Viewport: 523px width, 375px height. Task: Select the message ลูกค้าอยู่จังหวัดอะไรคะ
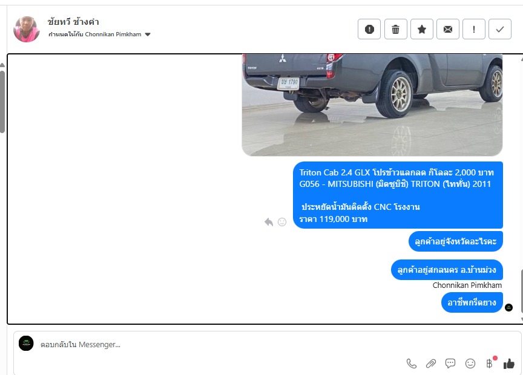pyautogui.click(x=456, y=241)
